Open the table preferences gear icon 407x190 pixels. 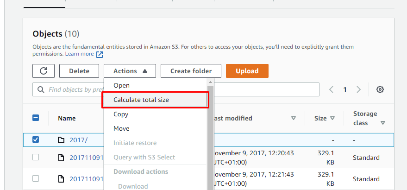(380, 90)
